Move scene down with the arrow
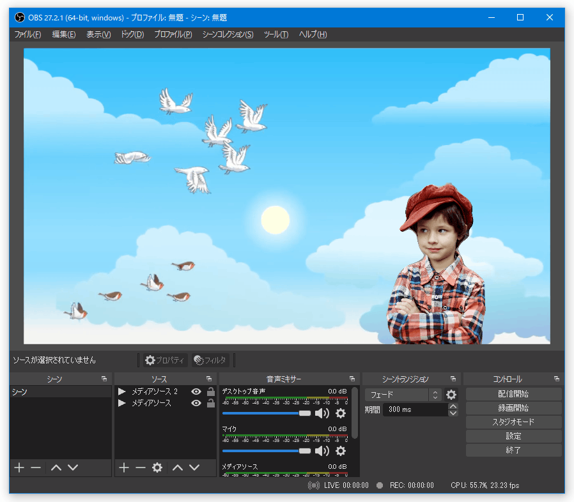 (x=73, y=468)
